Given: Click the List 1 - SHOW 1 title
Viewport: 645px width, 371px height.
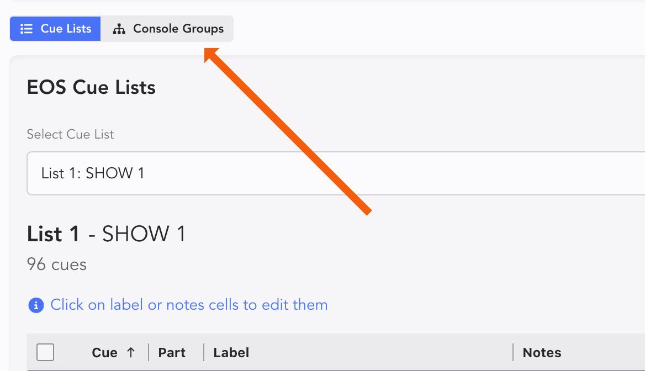Looking at the screenshot, I should pos(106,234).
